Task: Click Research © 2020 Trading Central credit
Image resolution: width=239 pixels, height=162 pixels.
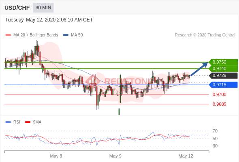Action: pos(205,35)
